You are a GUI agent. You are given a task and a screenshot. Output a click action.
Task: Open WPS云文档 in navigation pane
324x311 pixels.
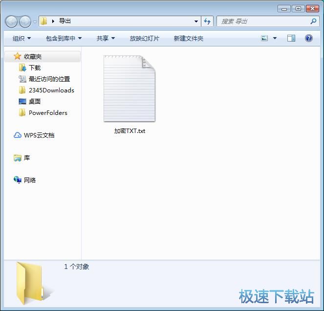(39, 135)
